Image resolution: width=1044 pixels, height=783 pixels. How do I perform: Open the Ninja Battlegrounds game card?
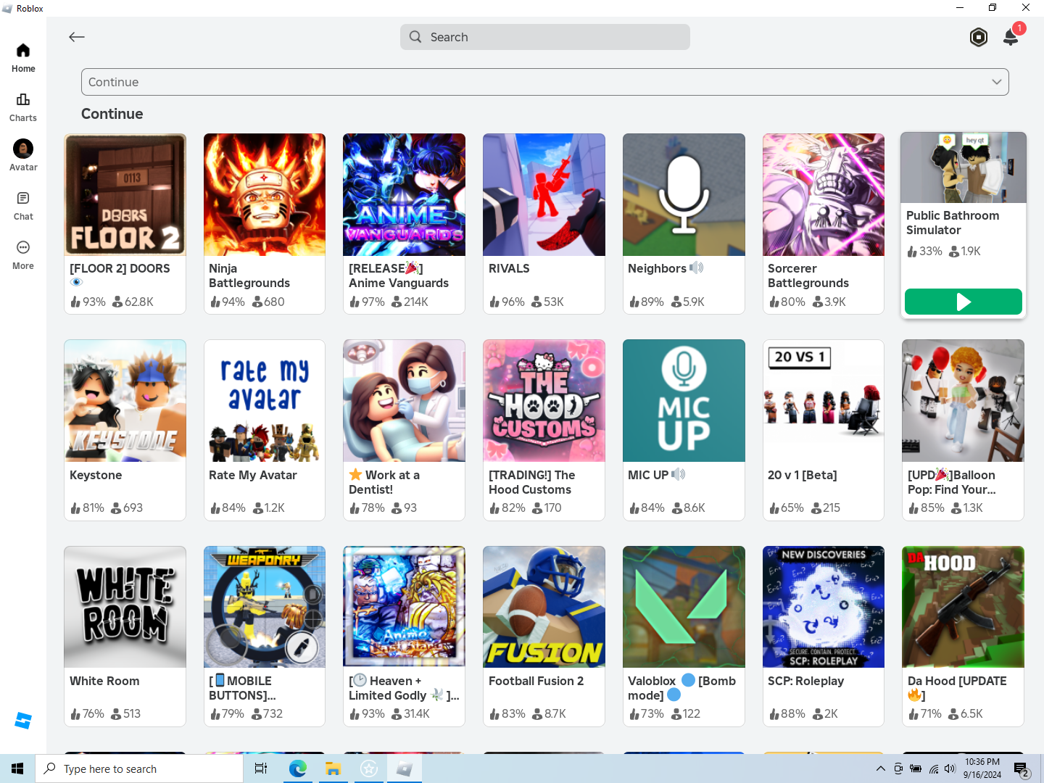265,223
